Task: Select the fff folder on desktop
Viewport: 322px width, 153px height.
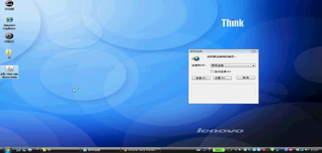Action: (9, 54)
